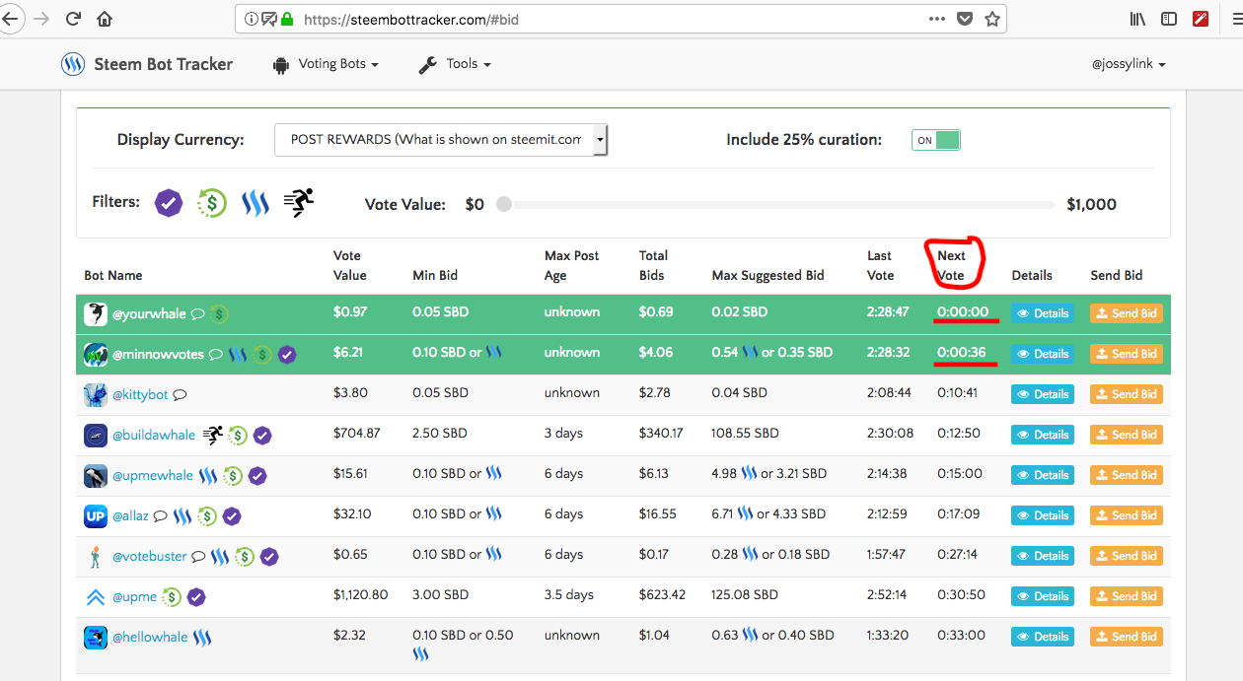Adjust the Vote Value slider handle
This screenshot has width=1243, height=681.
tap(504, 205)
